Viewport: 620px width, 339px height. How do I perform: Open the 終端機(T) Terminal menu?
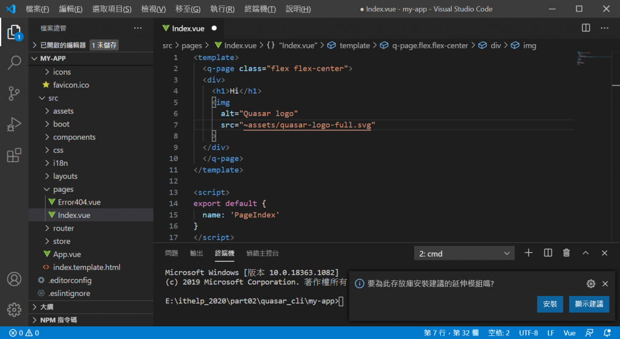pyautogui.click(x=260, y=8)
